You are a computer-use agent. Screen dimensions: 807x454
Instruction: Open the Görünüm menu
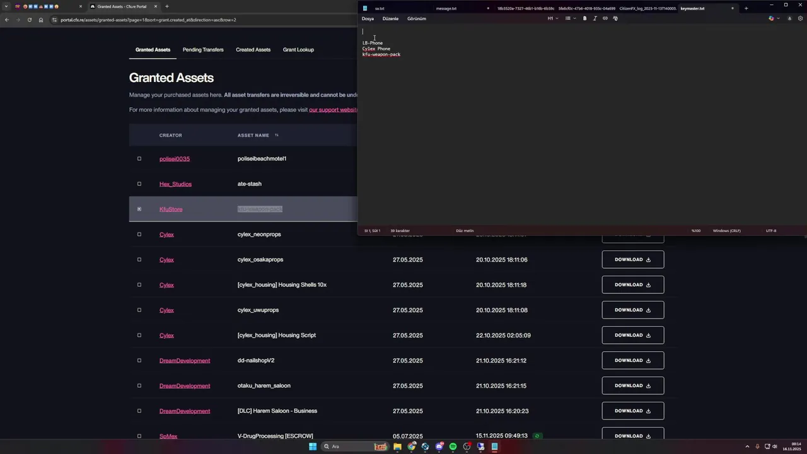[x=417, y=18]
